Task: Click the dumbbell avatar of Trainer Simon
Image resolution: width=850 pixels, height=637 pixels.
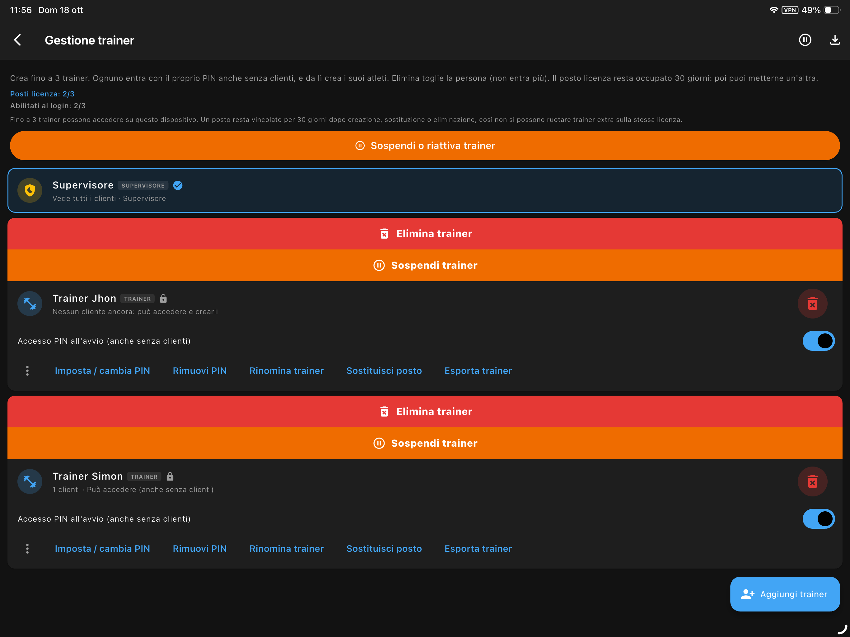Action: pos(30,481)
